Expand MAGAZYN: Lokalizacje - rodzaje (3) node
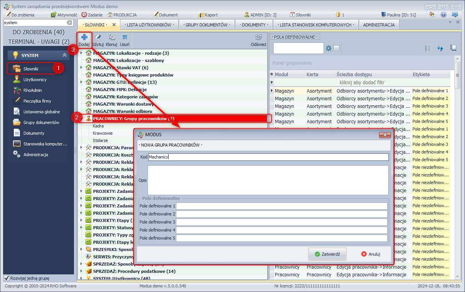Image resolution: width=465 pixels, height=292 pixels. click(81, 53)
